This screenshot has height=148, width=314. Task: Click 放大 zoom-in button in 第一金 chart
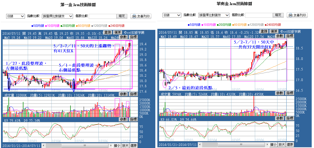point(125,145)
